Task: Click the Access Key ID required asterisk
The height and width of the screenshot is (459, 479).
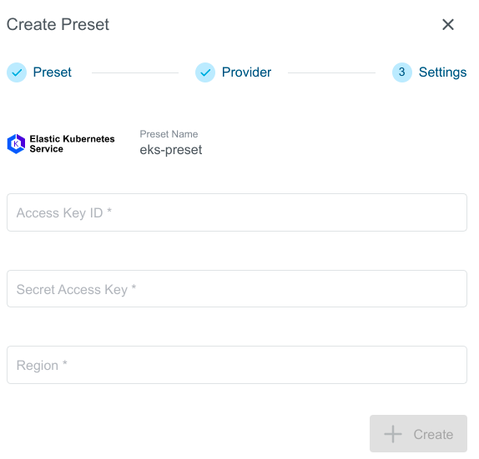Action: [x=109, y=210]
